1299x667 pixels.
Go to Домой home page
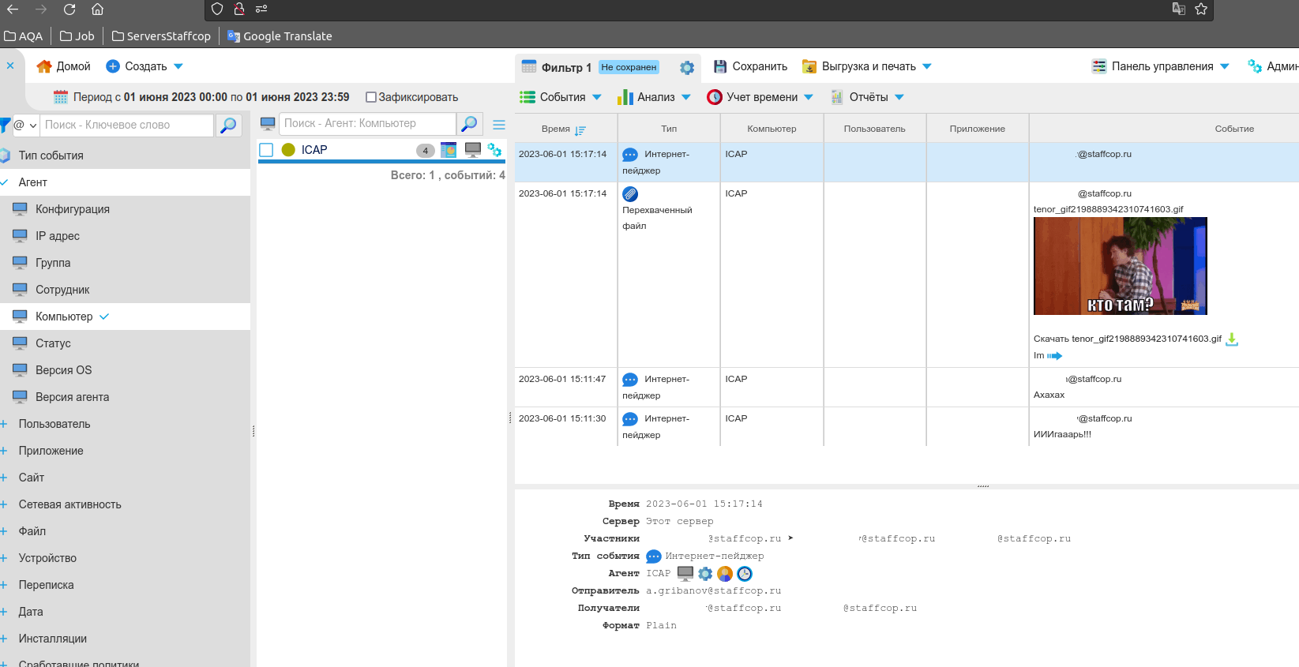[64, 66]
